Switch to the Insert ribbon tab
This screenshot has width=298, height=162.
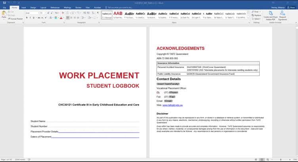[24, 7]
